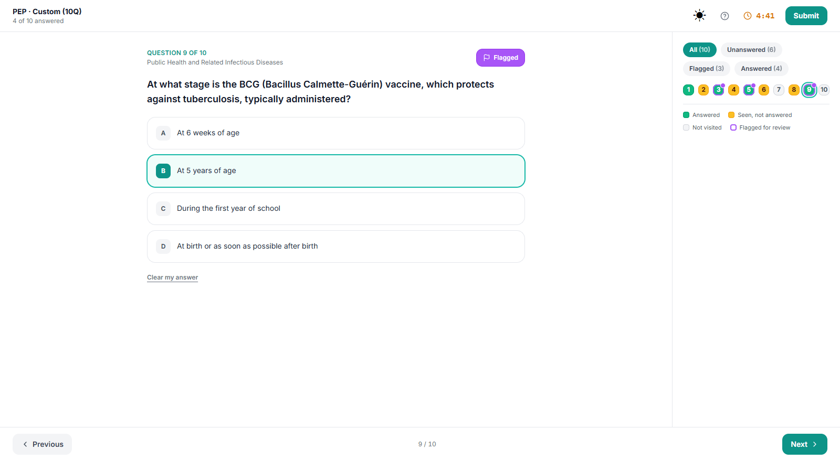Jump to question 5 in navigator
This screenshot has width=840, height=461.
coord(749,90)
